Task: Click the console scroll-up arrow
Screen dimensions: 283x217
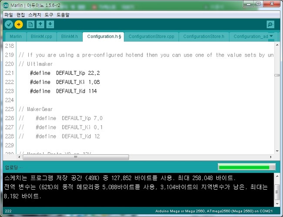Action: click(277, 176)
